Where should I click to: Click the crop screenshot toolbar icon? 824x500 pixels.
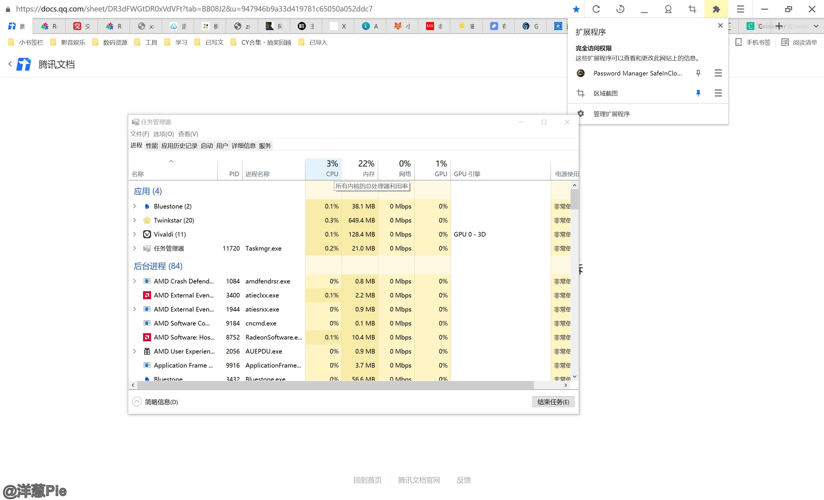point(692,9)
